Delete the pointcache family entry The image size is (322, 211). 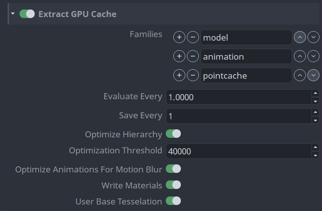point(192,76)
